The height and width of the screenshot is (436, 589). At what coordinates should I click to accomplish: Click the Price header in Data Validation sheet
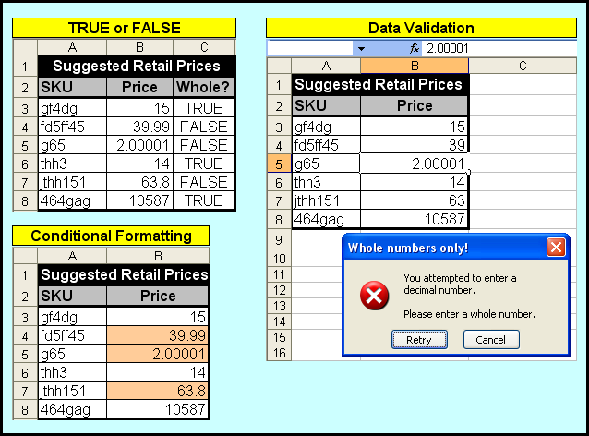pyautogui.click(x=415, y=105)
